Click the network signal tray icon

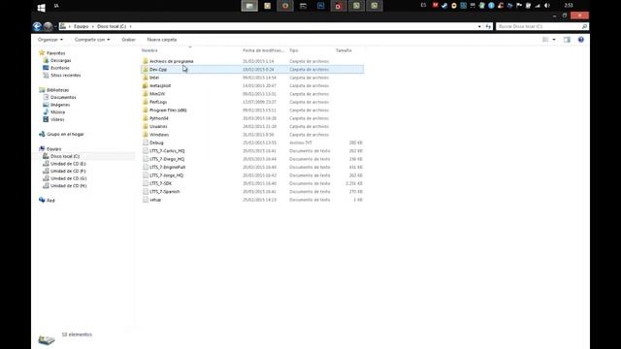[538, 6]
